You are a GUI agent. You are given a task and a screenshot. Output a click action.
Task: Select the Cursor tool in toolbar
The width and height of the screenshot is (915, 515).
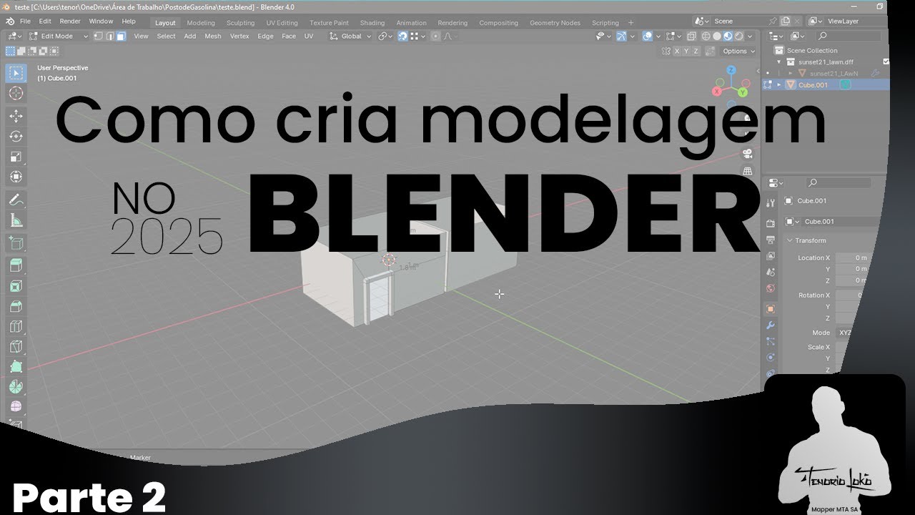pyautogui.click(x=16, y=94)
